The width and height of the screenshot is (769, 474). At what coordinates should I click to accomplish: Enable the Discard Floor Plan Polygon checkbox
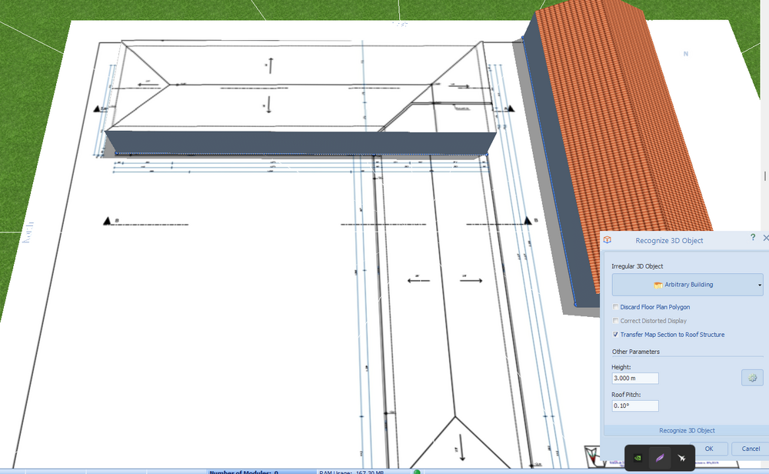point(615,306)
